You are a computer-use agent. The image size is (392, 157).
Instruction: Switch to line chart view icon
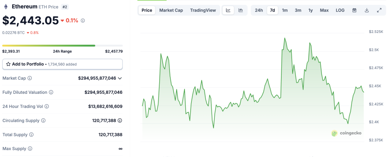click(x=228, y=10)
